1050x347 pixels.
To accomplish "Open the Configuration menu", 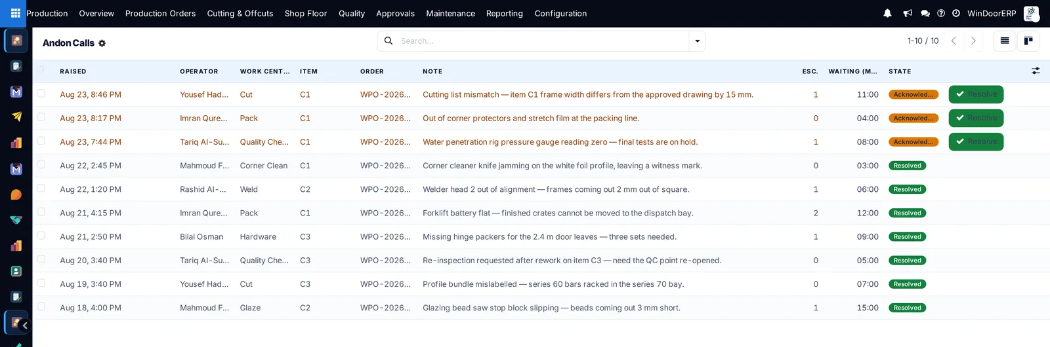I will 560,13.
